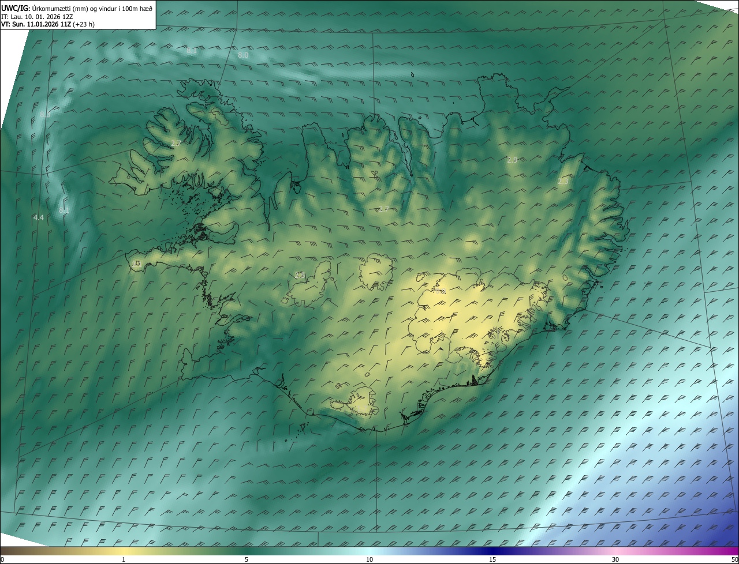Select the 2.7 label over the Westfjords
The width and height of the screenshot is (739, 564).
click(x=176, y=143)
